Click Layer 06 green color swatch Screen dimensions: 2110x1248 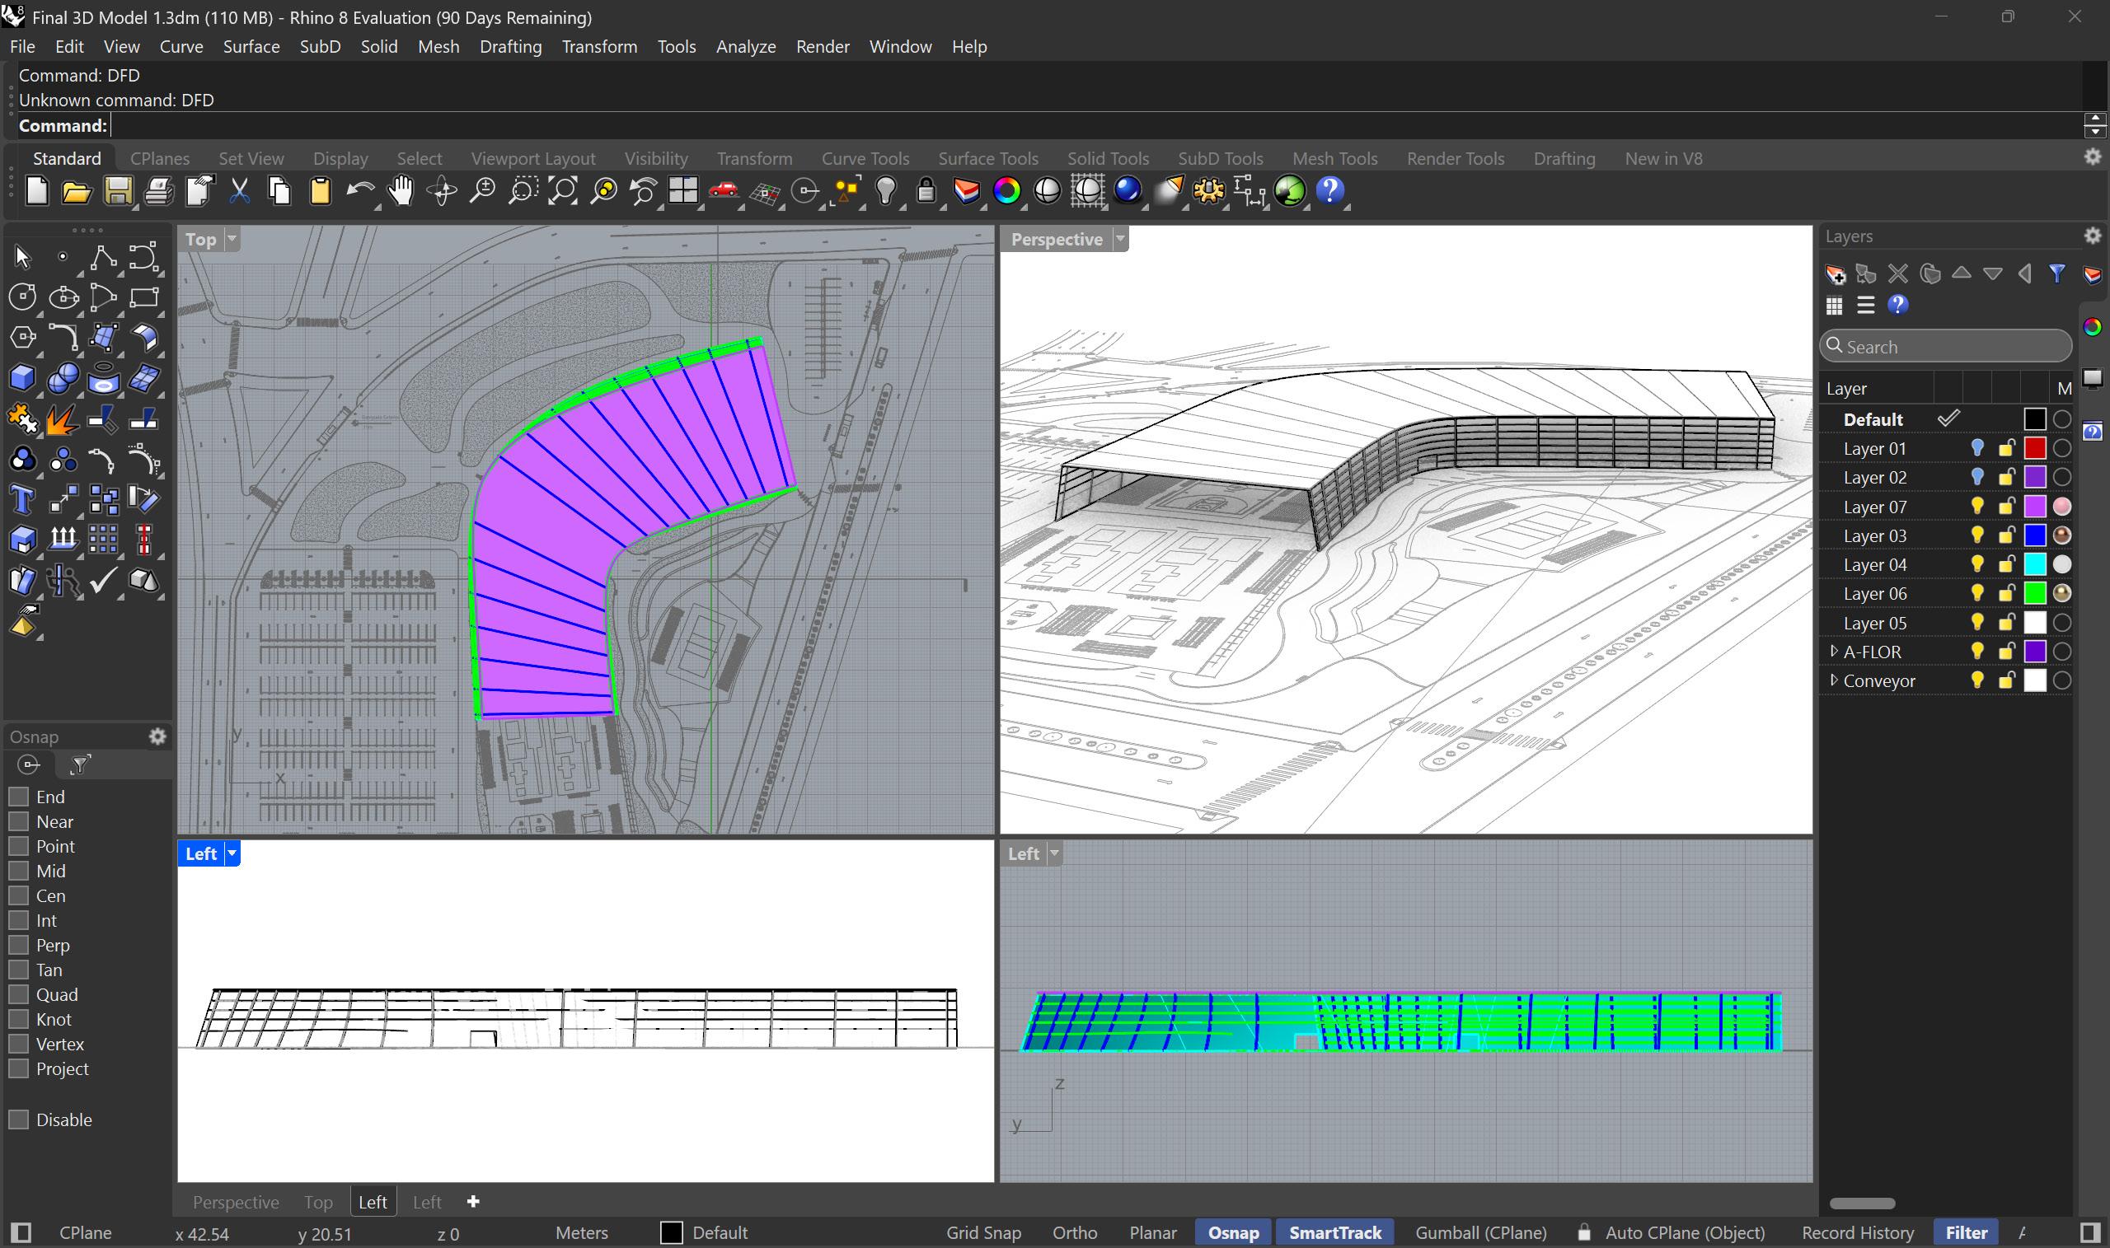(2034, 594)
